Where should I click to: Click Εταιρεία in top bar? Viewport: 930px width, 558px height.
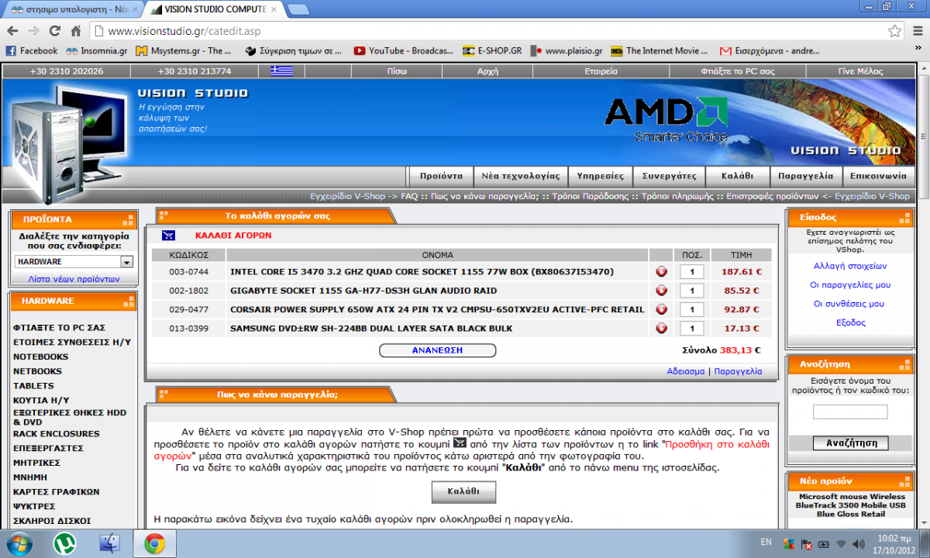601,71
